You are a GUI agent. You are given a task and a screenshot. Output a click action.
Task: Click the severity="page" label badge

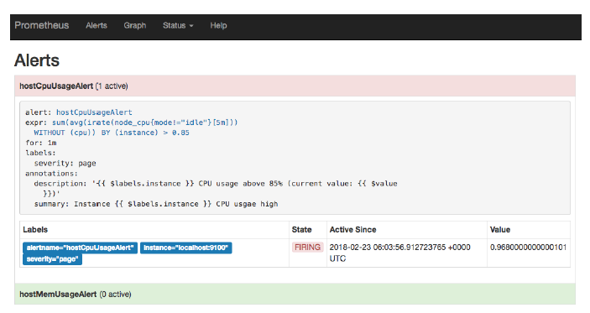52,259
